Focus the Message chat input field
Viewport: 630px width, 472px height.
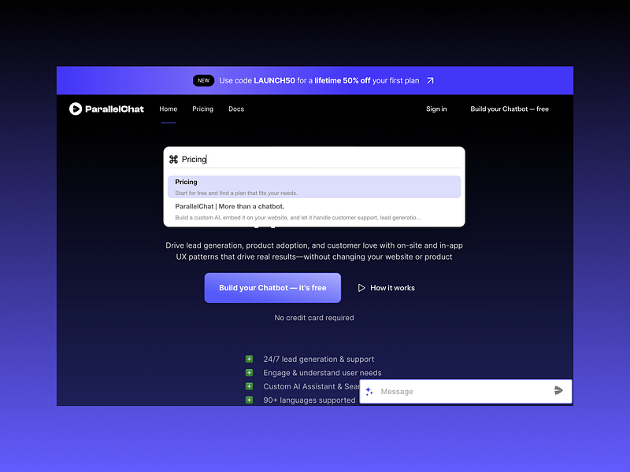465,391
